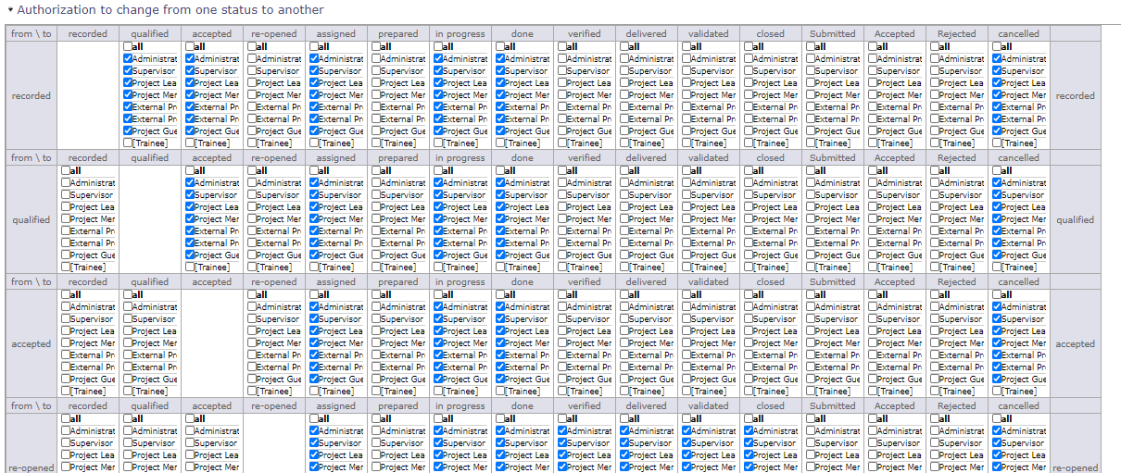The image size is (1121, 473).
Task: Check Trainee for accepted to in progress
Action: 439,391
